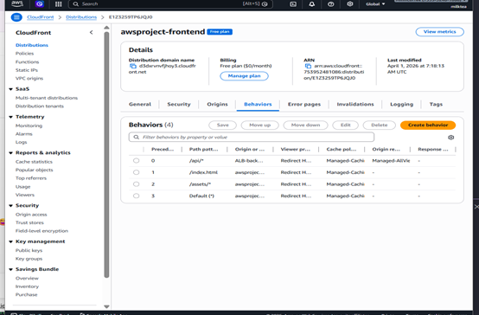Open Public keys under Key management

(x=29, y=250)
